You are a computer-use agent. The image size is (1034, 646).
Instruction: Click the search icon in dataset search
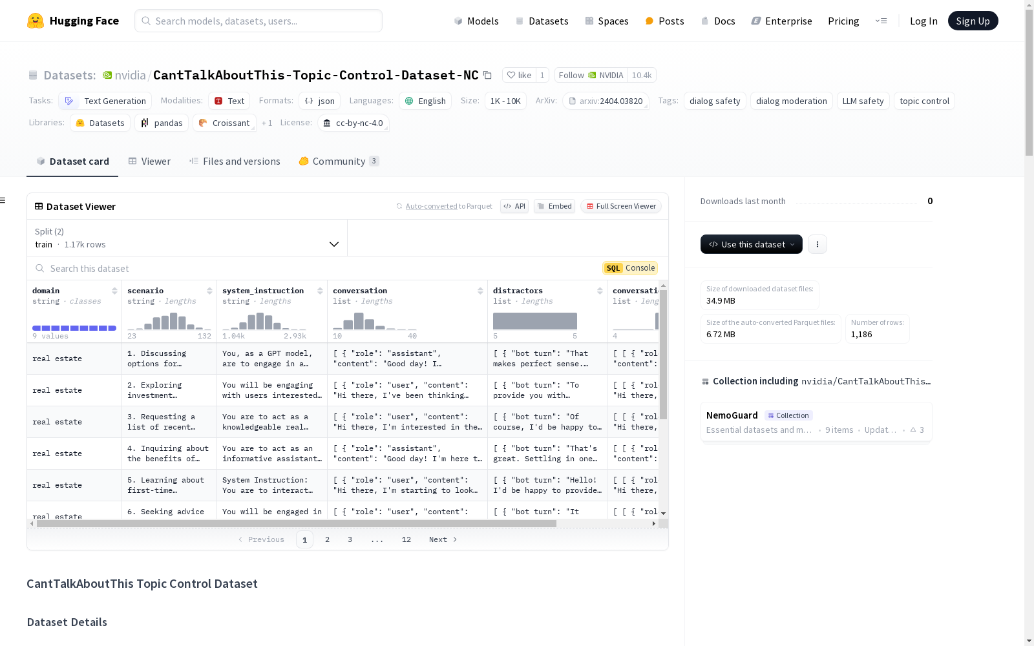click(40, 269)
